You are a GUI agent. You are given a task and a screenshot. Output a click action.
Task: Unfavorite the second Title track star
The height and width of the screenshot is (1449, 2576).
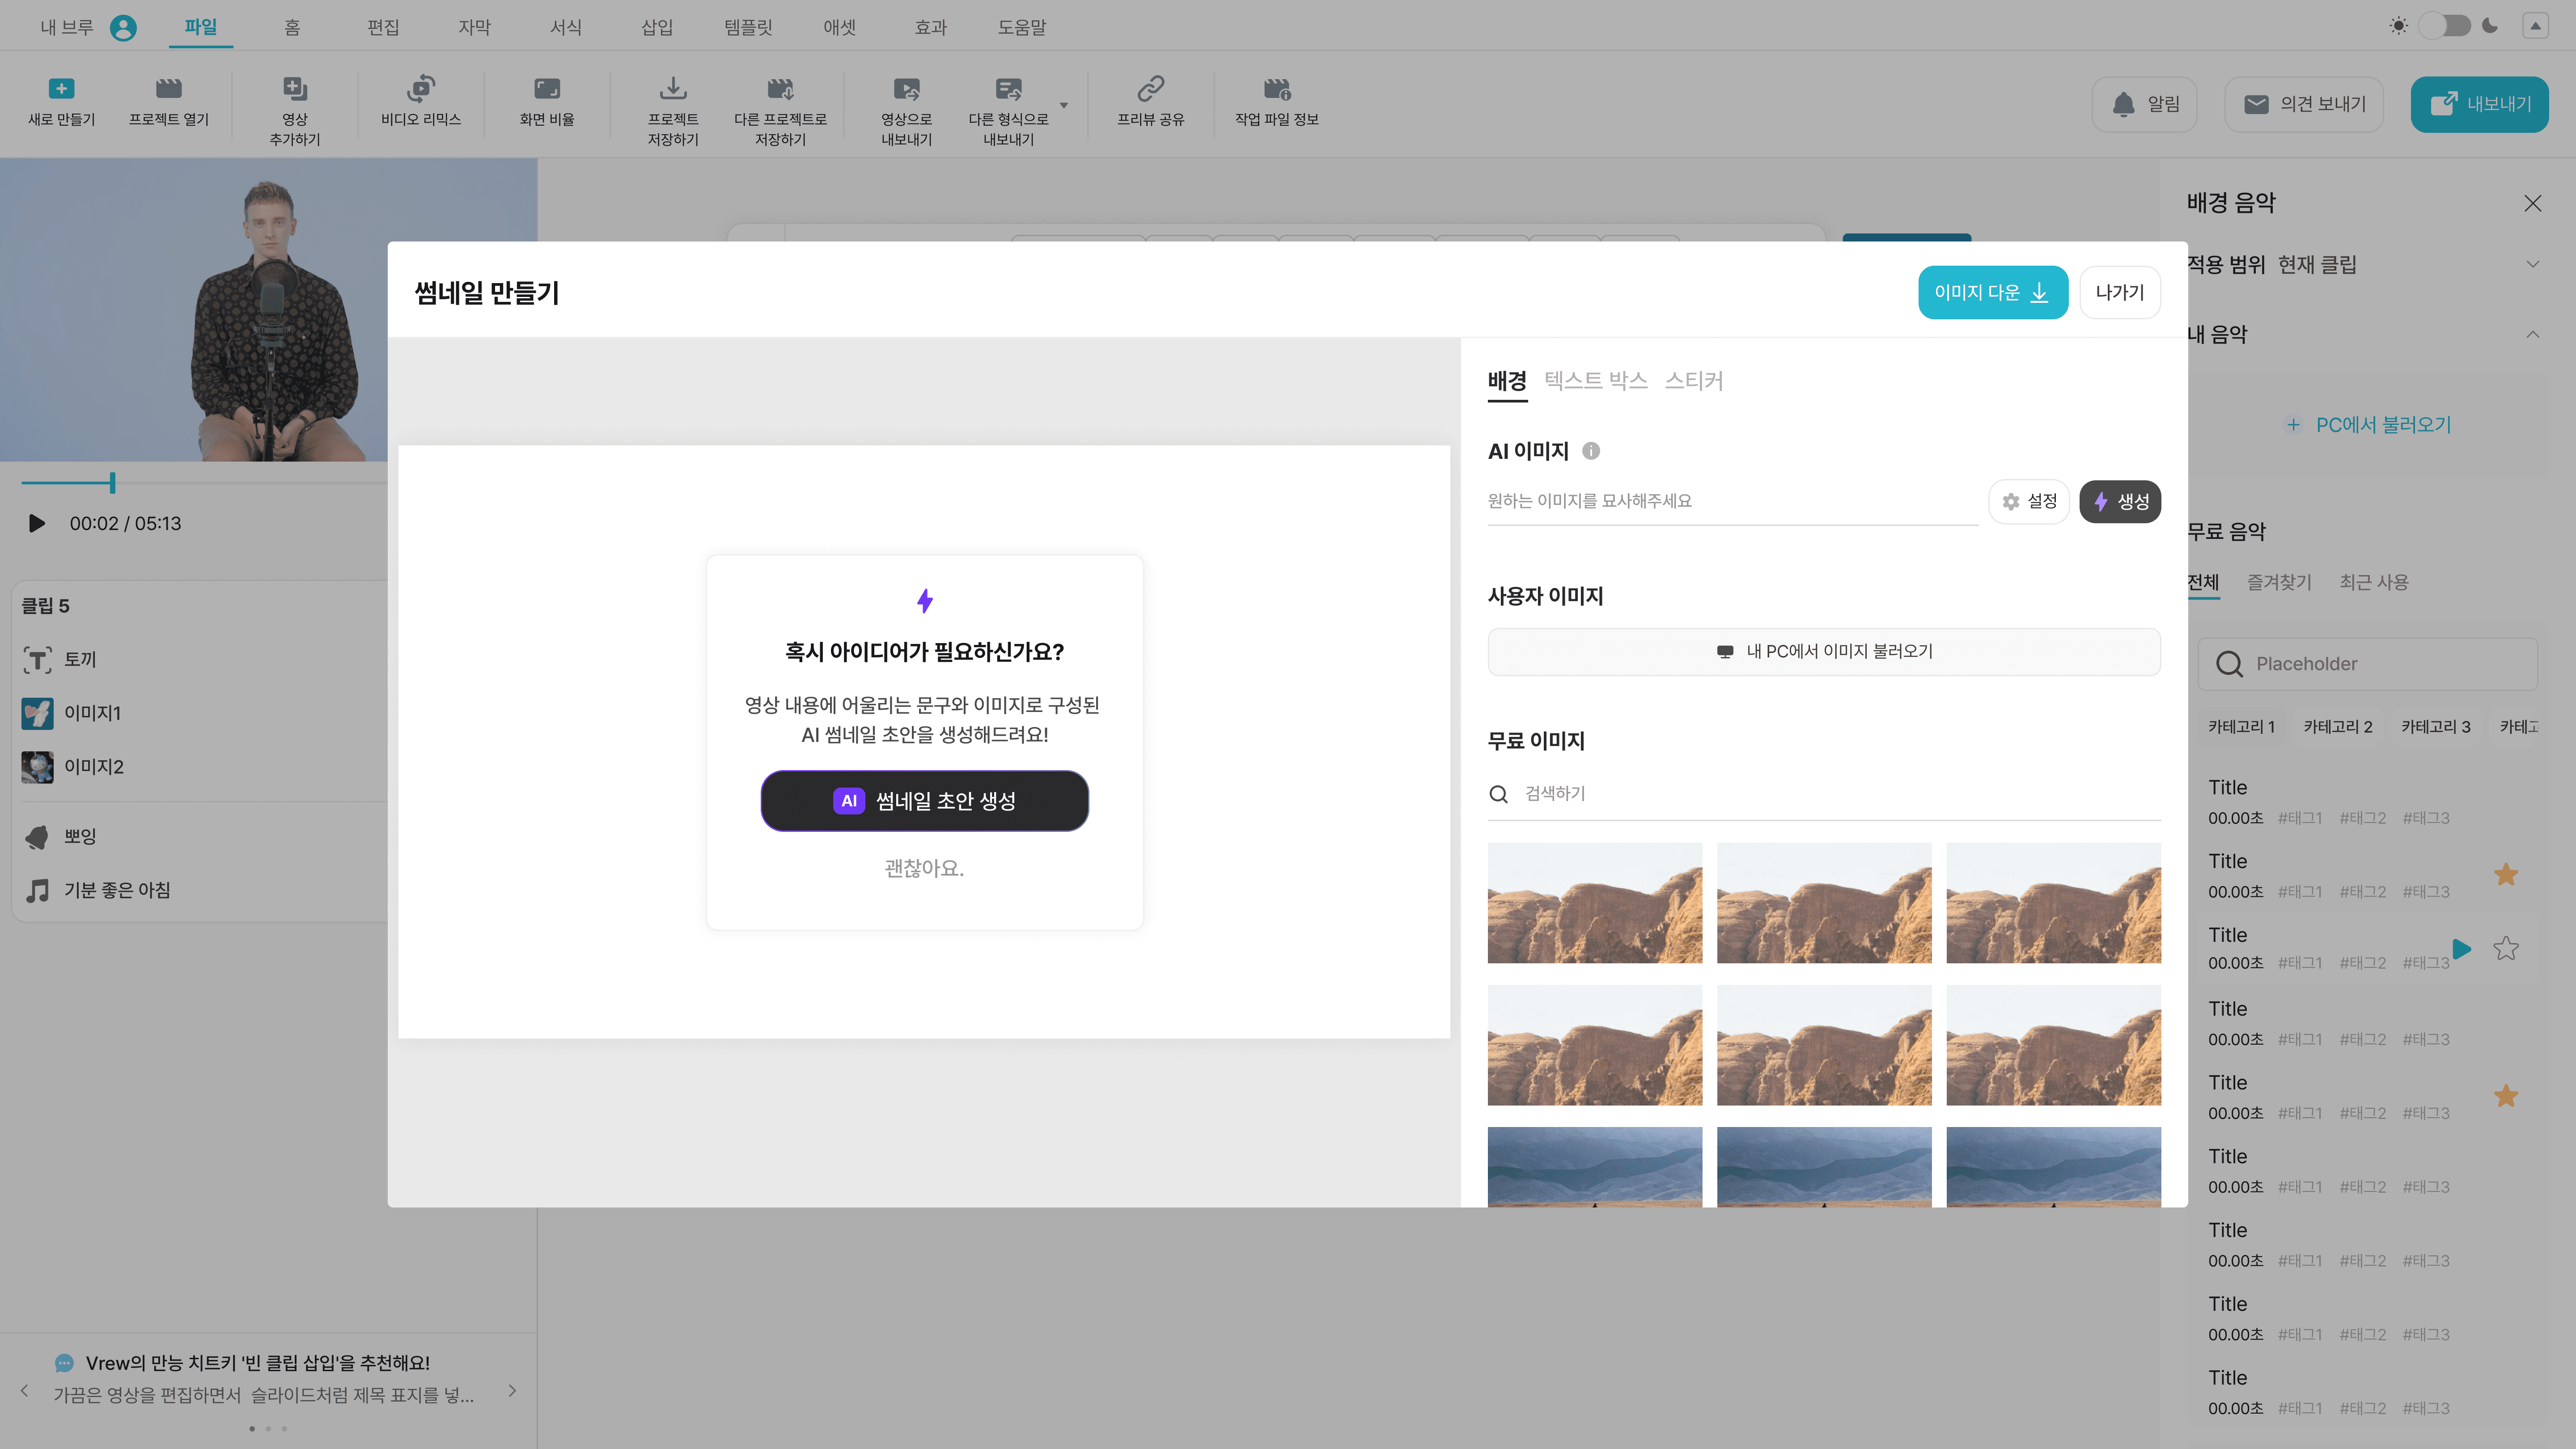coord(2505,875)
